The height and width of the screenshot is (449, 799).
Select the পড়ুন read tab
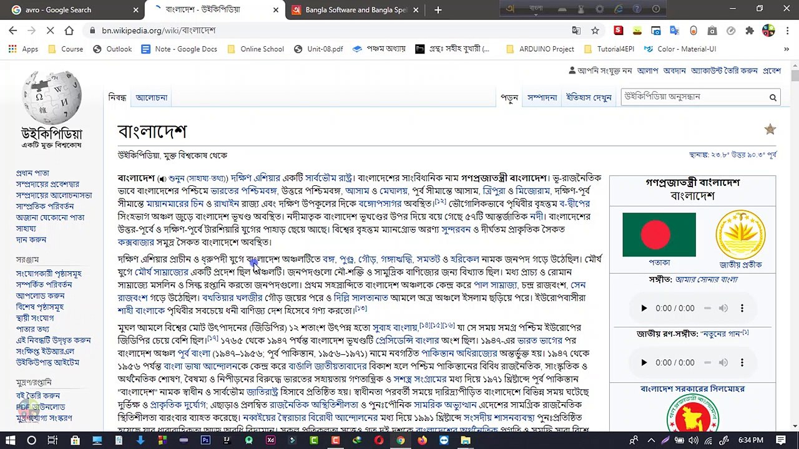[509, 97]
